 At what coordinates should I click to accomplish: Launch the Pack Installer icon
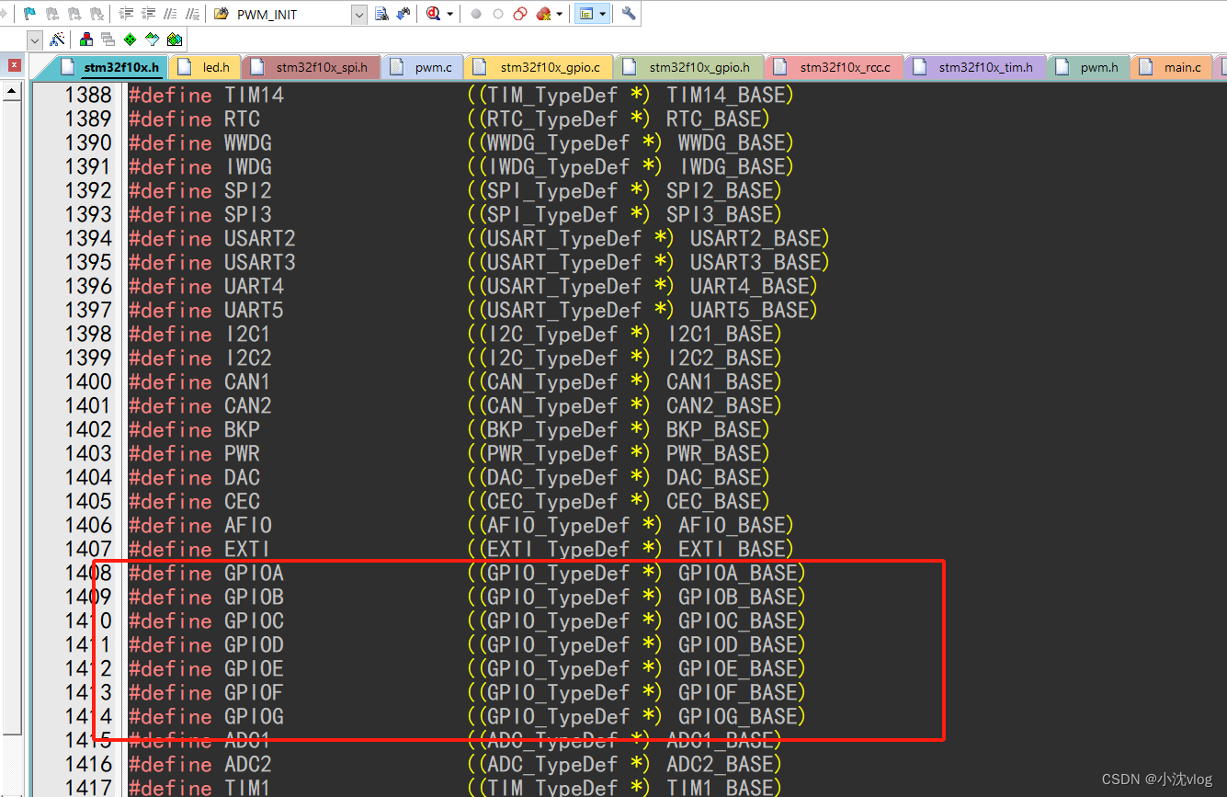pyautogui.click(x=174, y=39)
